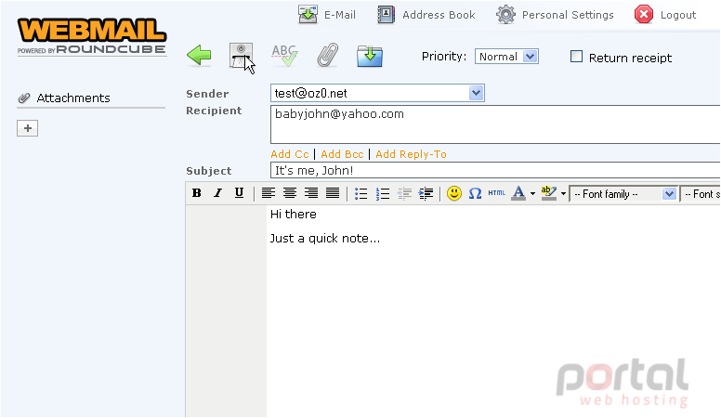The image size is (721, 418).
Task: Toggle underline formatting
Action: pyautogui.click(x=239, y=193)
